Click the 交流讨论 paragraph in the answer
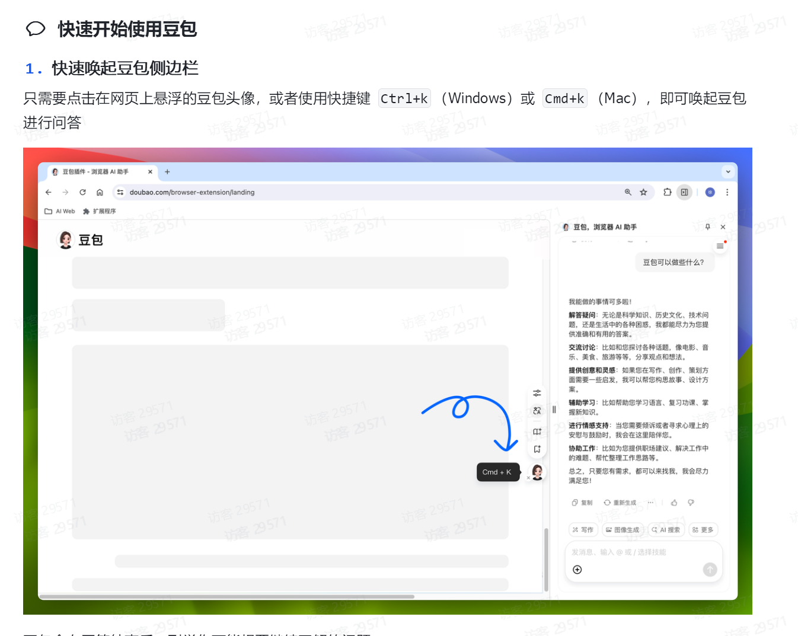 click(639, 352)
